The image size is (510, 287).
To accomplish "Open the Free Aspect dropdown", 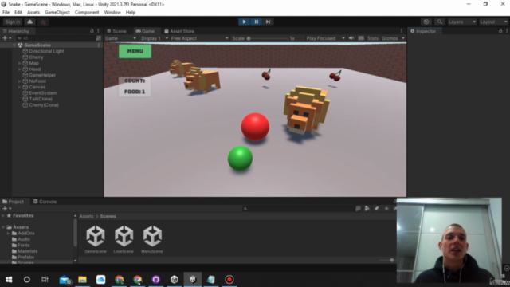I will (199, 38).
